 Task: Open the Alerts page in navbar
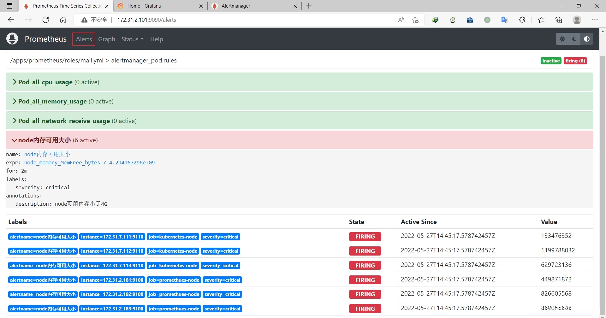coord(84,39)
